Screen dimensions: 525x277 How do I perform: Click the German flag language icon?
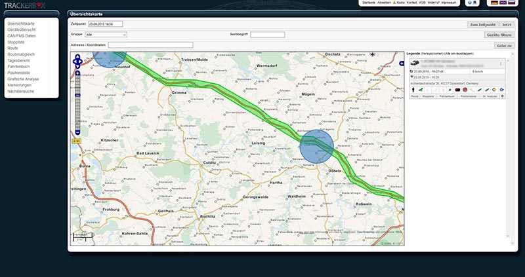(x=494, y=3)
